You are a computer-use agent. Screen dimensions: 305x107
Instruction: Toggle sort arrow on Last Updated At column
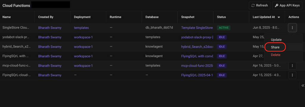tap(279, 17)
